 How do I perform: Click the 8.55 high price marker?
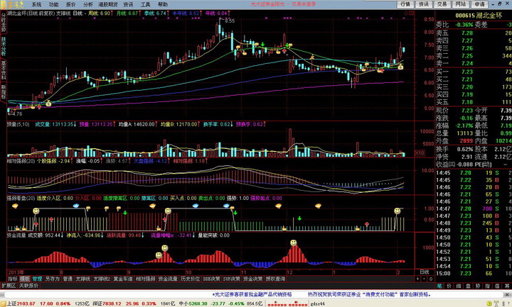click(x=229, y=21)
